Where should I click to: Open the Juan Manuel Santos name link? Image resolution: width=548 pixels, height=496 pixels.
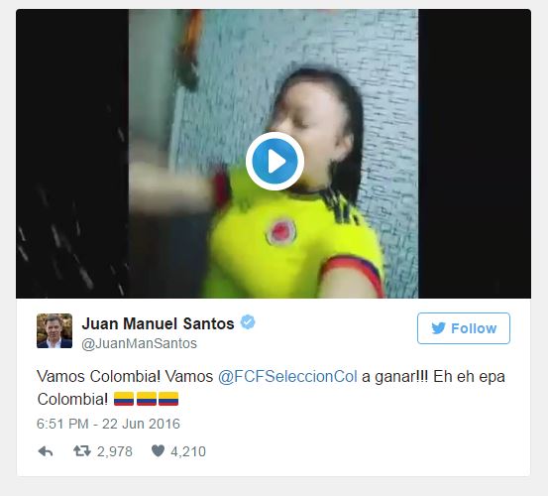click(x=158, y=323)
